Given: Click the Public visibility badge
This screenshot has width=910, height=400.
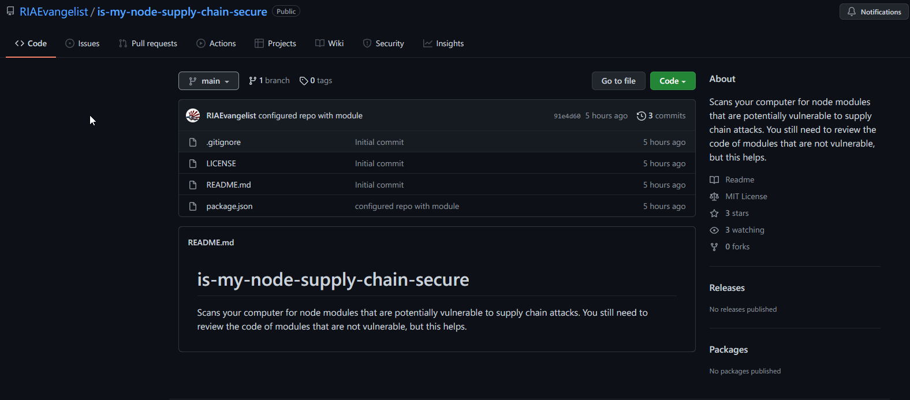Looking at the screenshot, I should click(286, 12).
